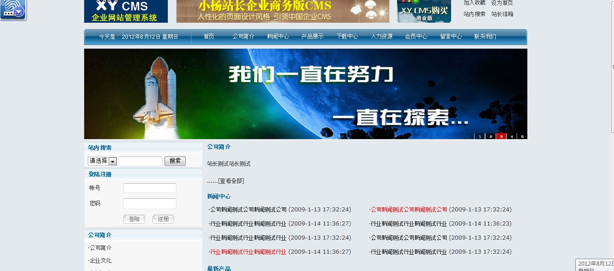Expand the 请选择 search category dropdown
Screen dimensions: 614x271
pos(102,161)
